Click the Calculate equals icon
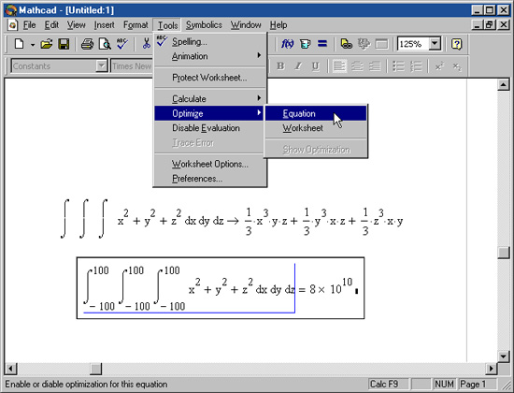 322,44
